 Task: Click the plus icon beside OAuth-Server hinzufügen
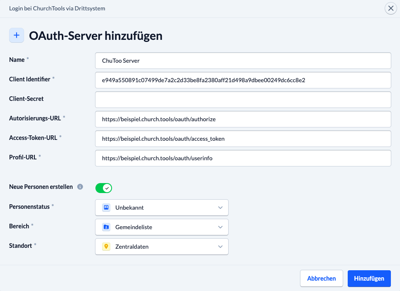(17, 35)
